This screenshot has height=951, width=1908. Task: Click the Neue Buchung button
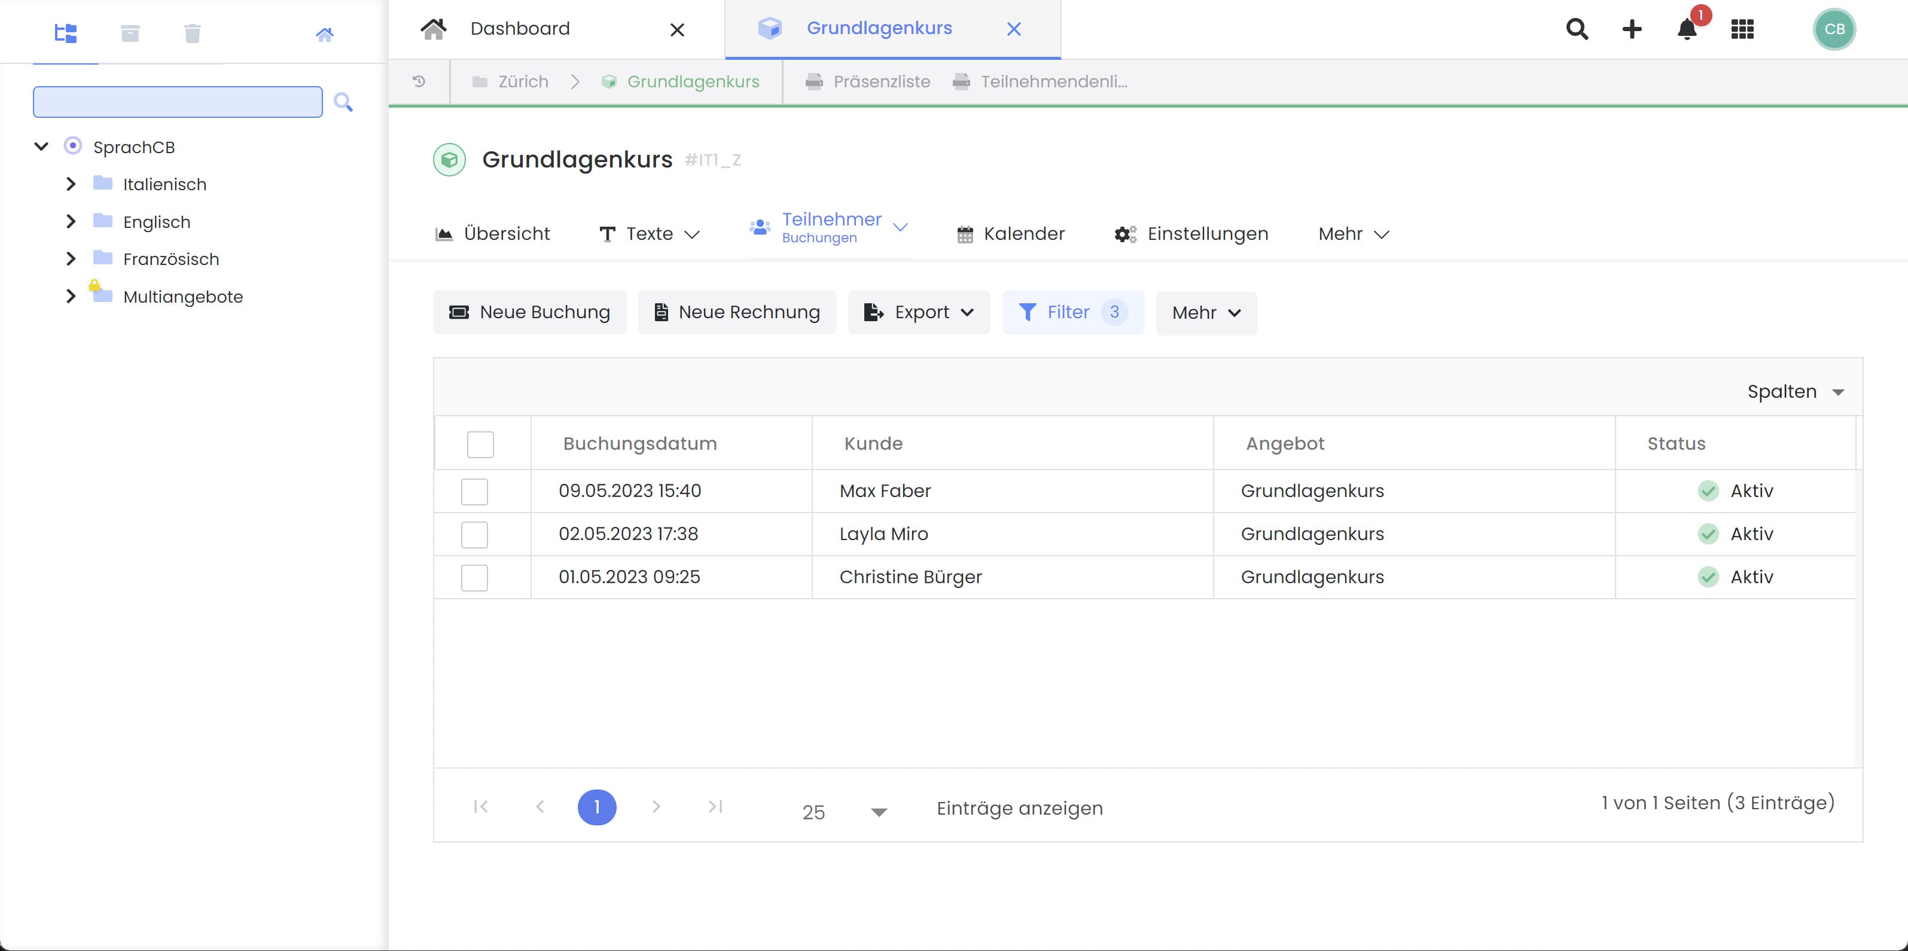click(529, 313)
